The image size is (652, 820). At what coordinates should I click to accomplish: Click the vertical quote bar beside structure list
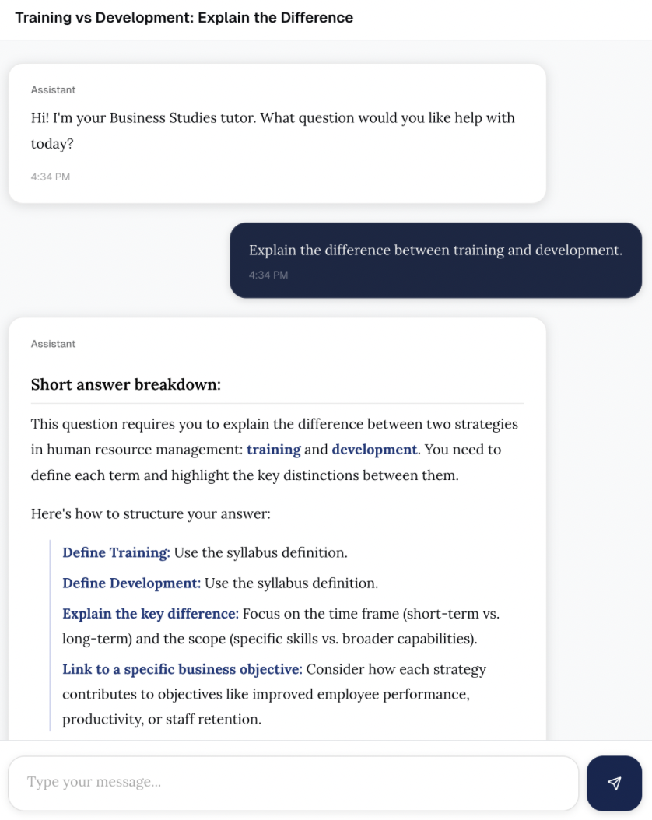(x=51, y=636)
